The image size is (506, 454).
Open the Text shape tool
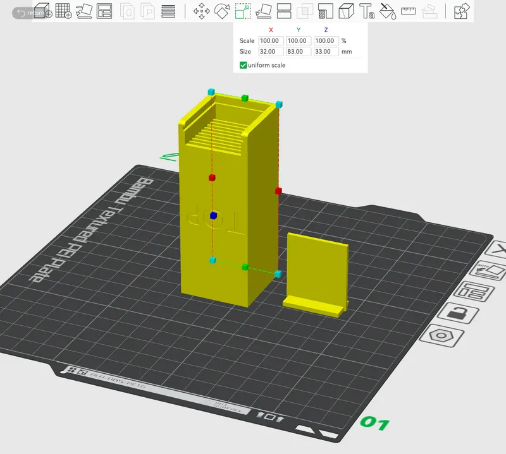pyautogui.click(x=367, y=11)
